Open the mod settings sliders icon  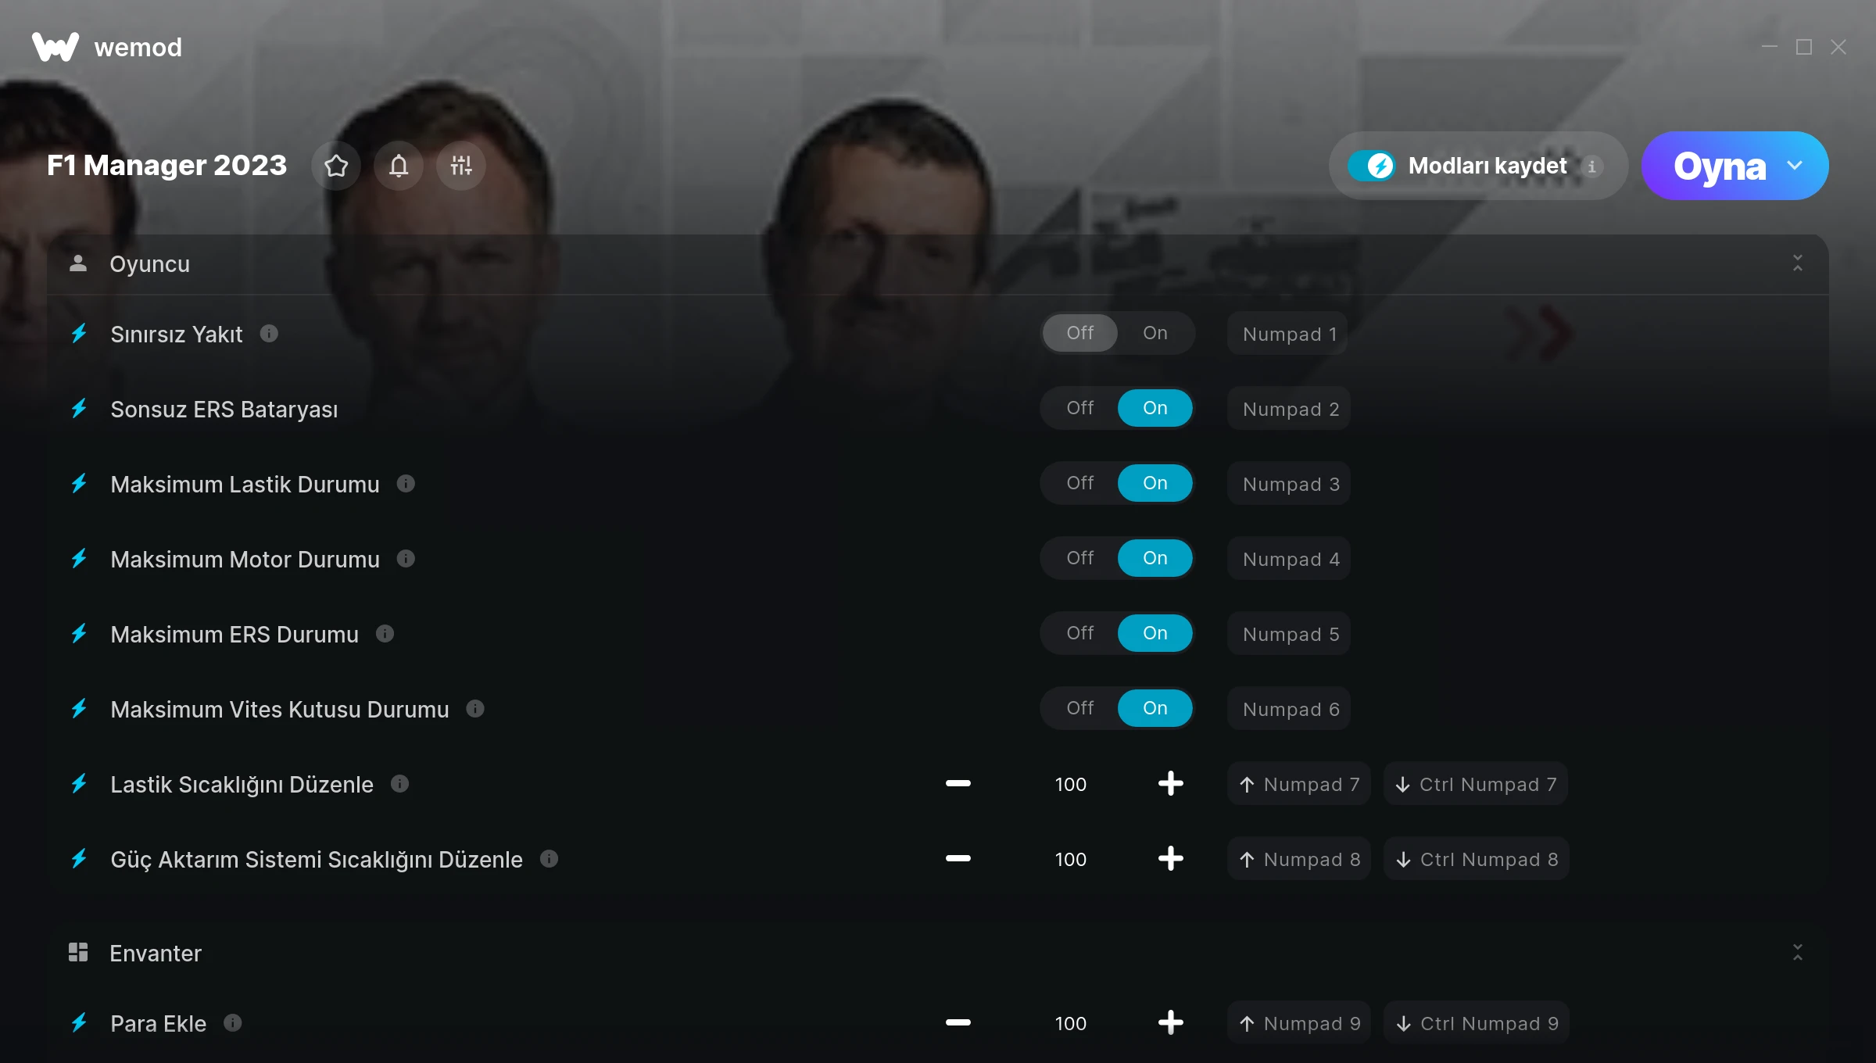tap(461, 166)
